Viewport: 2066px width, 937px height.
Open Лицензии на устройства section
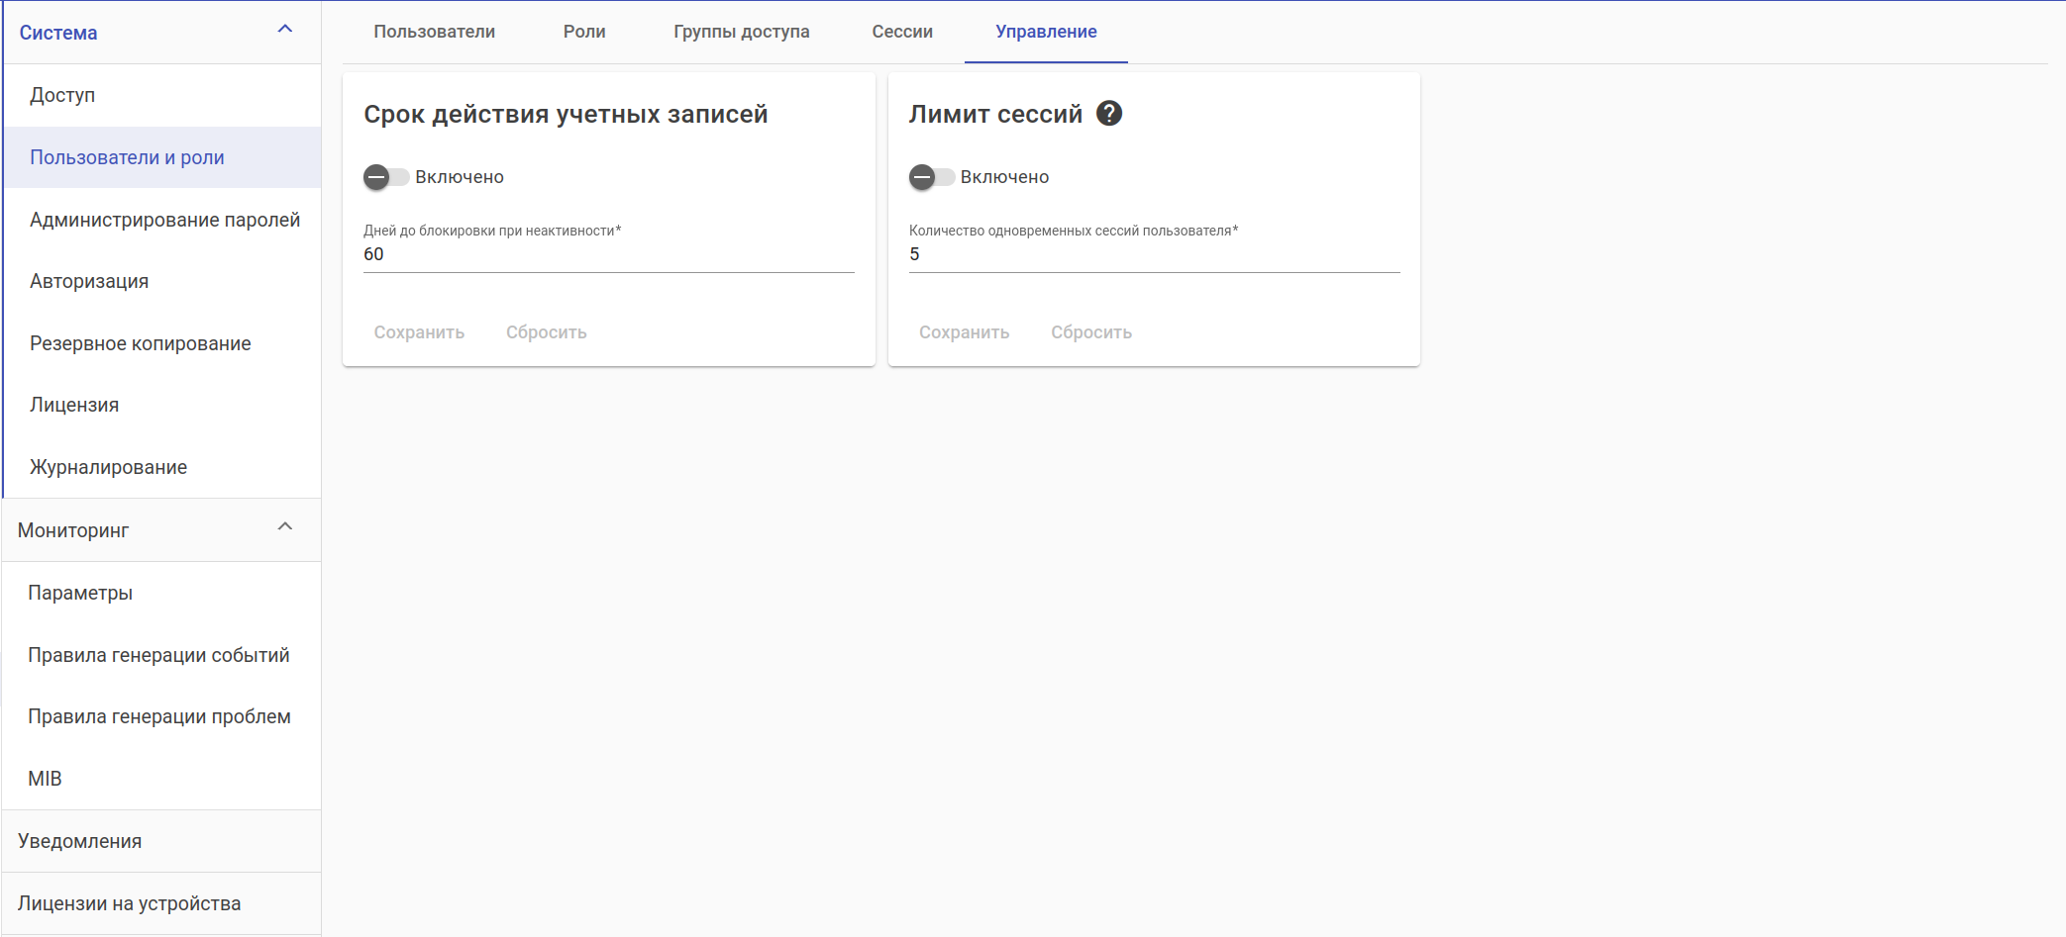pos(129,903)
